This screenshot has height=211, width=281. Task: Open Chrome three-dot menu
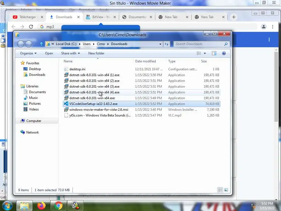[272, 27]
